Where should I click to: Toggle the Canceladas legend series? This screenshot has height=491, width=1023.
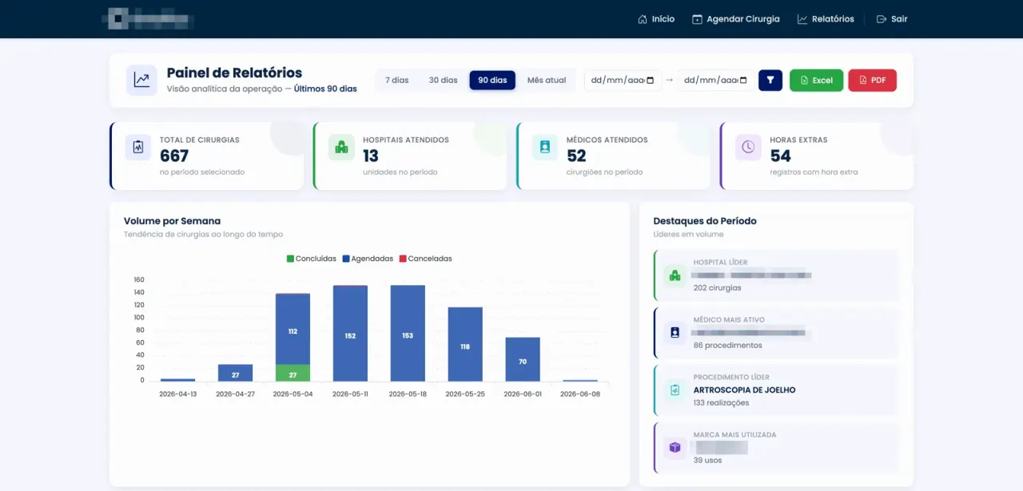[x=425, y=259]
